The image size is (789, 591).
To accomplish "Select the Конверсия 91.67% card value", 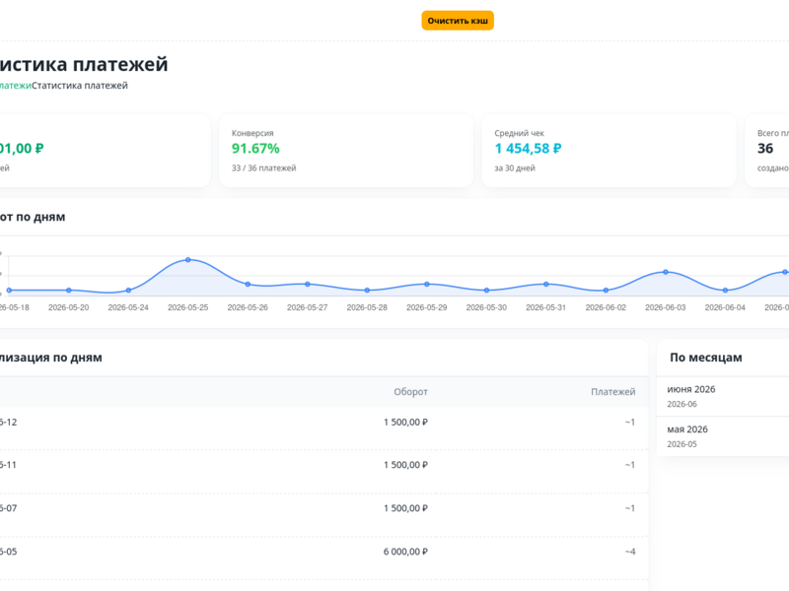I will coord(255,149).
